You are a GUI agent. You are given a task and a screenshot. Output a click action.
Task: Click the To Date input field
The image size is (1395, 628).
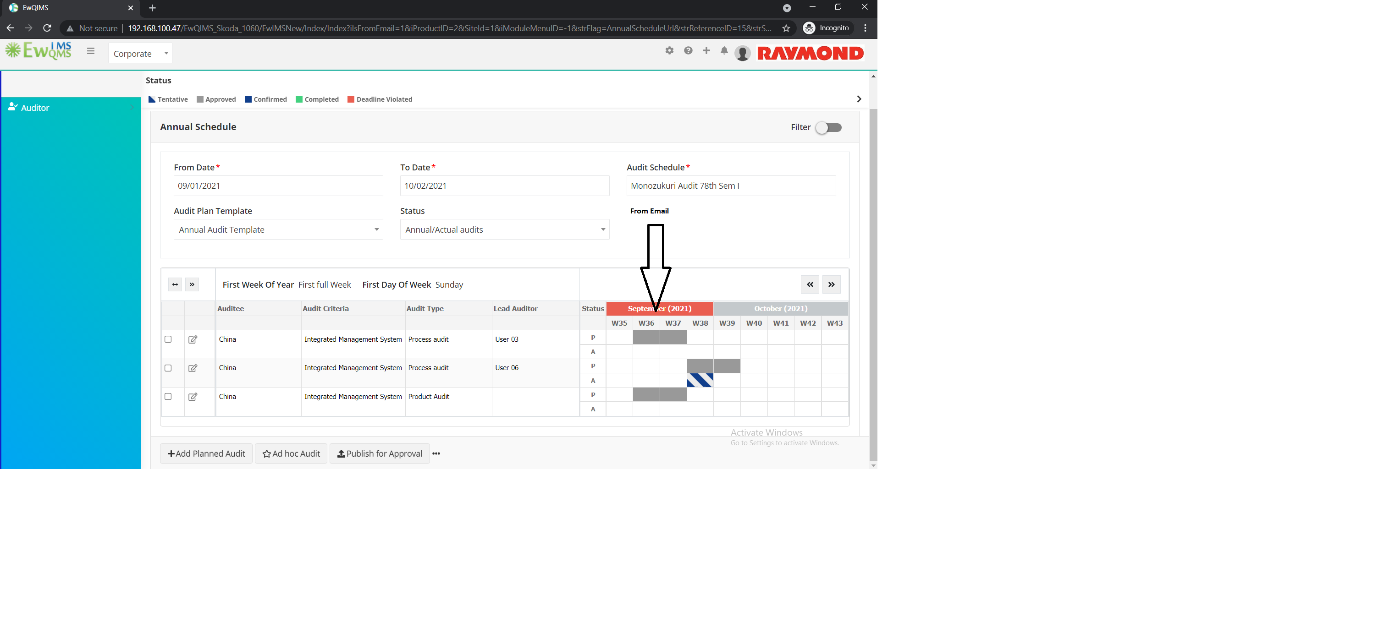pos(505,186)
